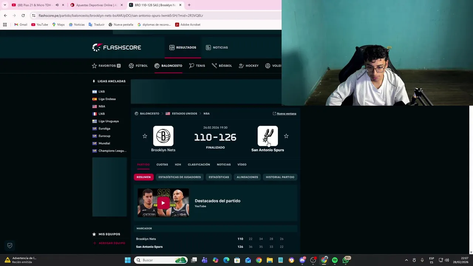Switch to Cuotas tab
The height and width of the screenshot is (266, 473).
tap(162, 164)
